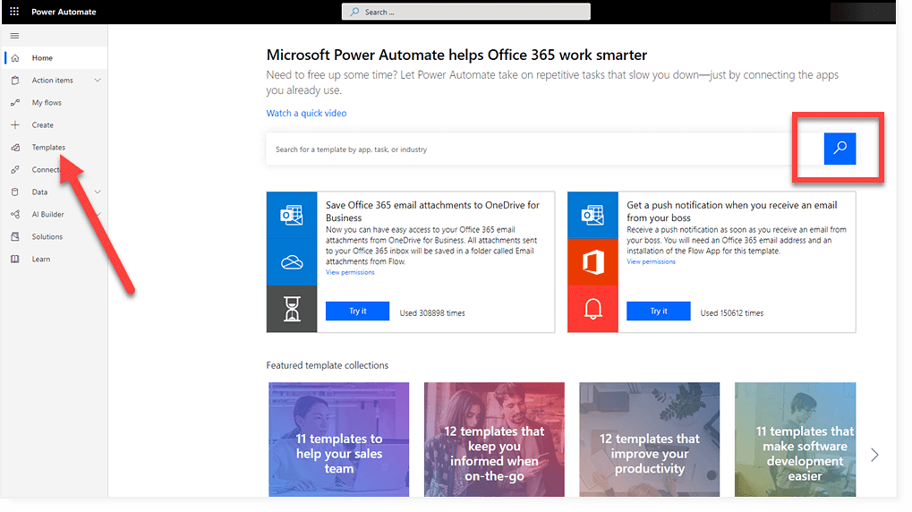Click Try it for OneDrive attachments template

pyautogui.click(x=357, y=311)
